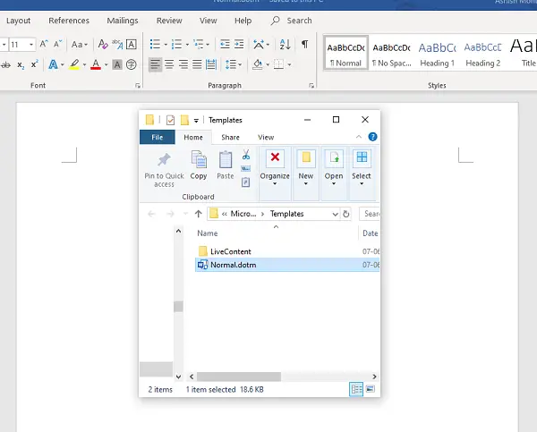The image size is (537, 432).
Task: Click the Increase Font Size icon
Action: click(x=44, y=44)
